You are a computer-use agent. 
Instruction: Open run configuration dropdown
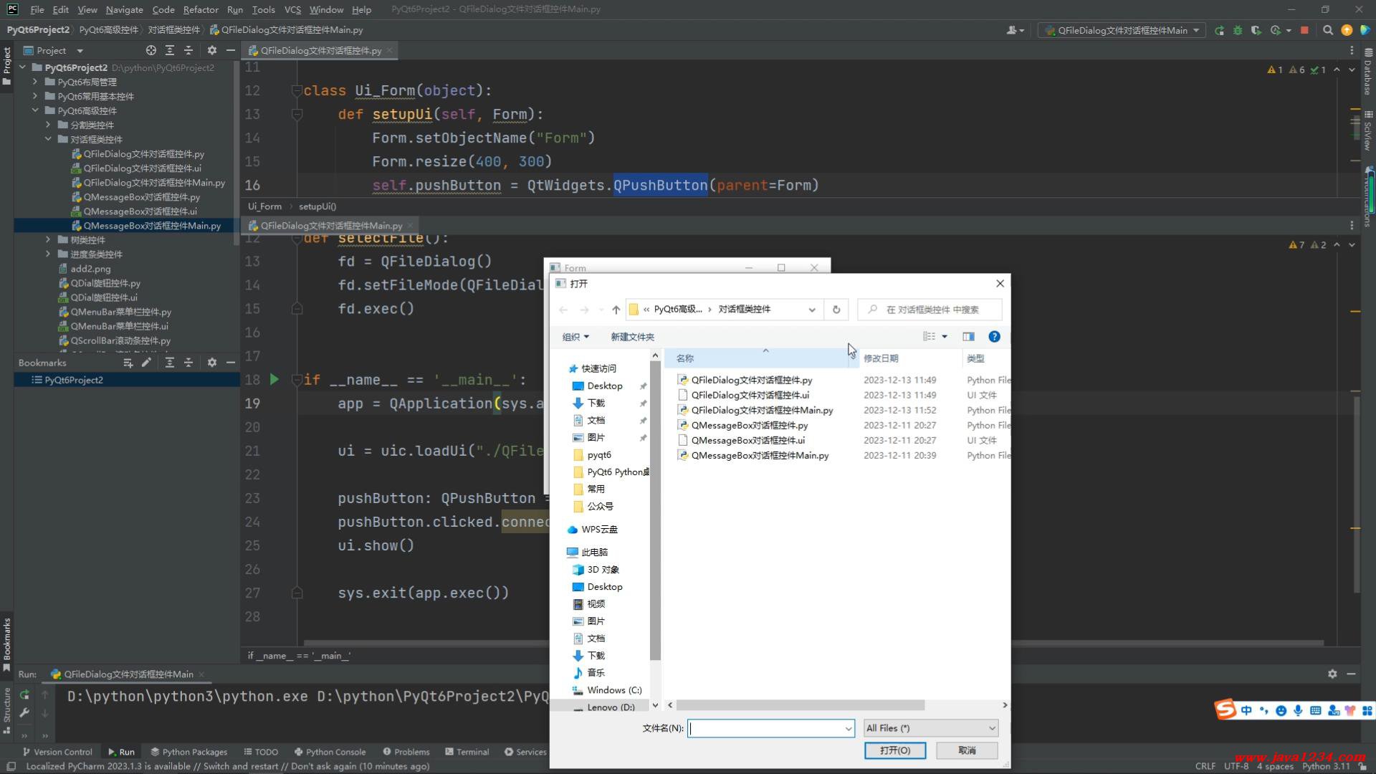(x=1122, y=30)
